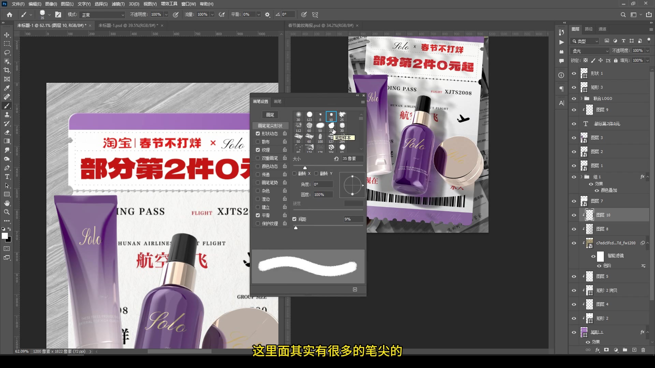Create new brush preset icon
The image size is (655, 368).
[355, 290]
